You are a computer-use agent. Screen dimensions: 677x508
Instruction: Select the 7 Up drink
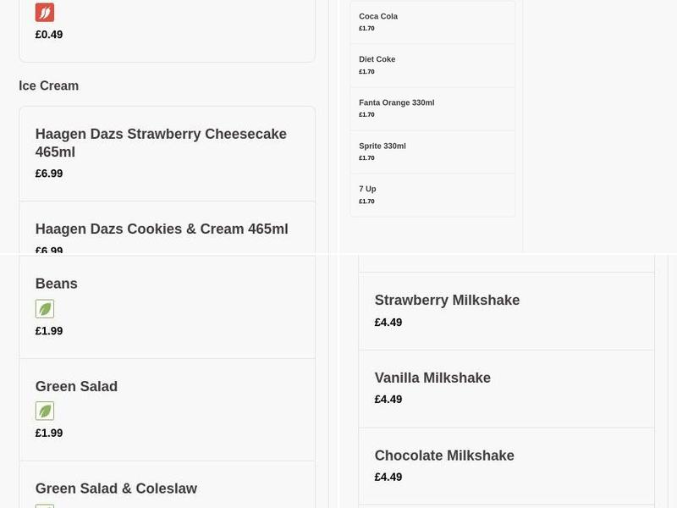(367, 190)
